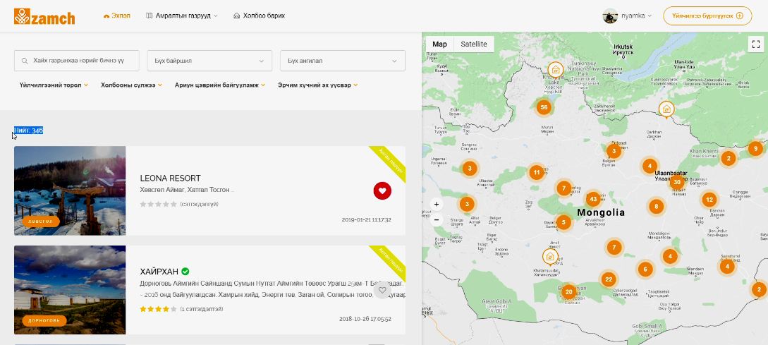Click the Дорноговь tag on ХАЙРХАН
Screen dimensions: 768x345
pyautogui.click(x=44, y=320)
